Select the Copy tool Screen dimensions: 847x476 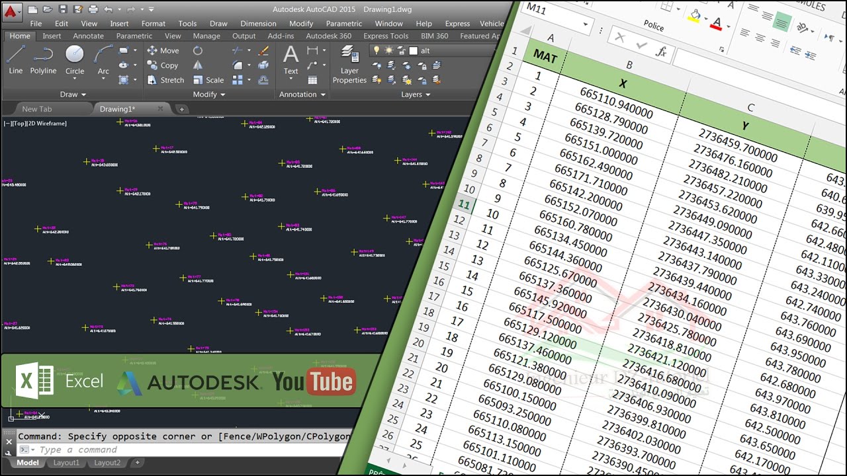pyautogui.click(x=163, y=65)
